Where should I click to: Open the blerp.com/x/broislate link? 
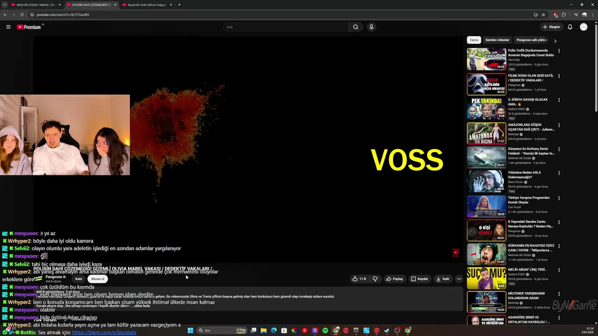click(104, 332)
